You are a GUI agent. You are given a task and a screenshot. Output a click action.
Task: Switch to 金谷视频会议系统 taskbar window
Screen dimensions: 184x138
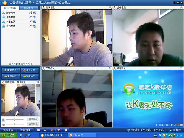[x=53, y=135]
